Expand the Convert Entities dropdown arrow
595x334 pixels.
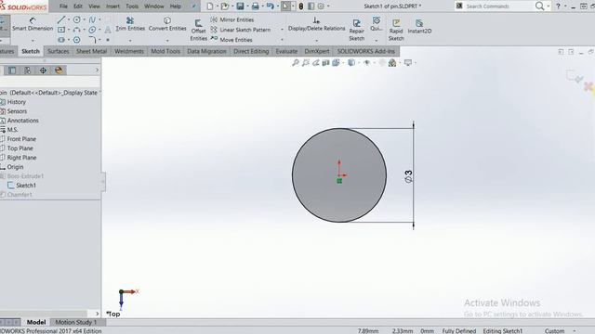[167, 40]
